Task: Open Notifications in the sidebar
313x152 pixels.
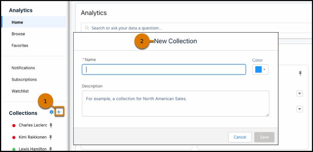Action: (x=23, y=68)
